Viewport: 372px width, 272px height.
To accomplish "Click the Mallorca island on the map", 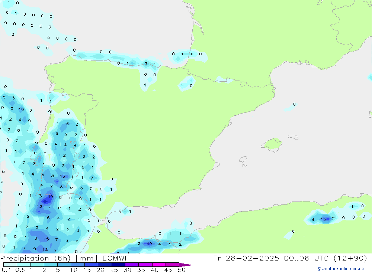I will pos(272,145).
